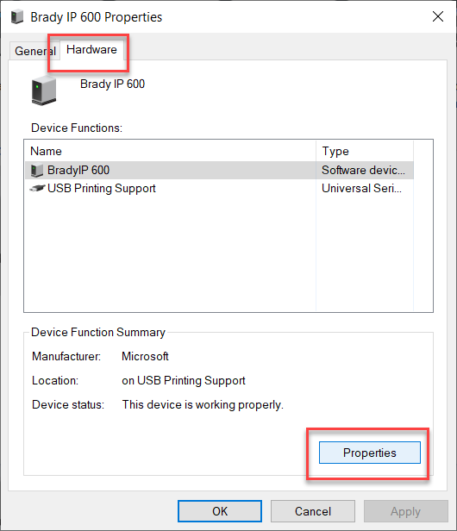Click the USB plug icon beside USB Printing Support
This screenshot has width=457, height=531.
[x=37, y=188]
